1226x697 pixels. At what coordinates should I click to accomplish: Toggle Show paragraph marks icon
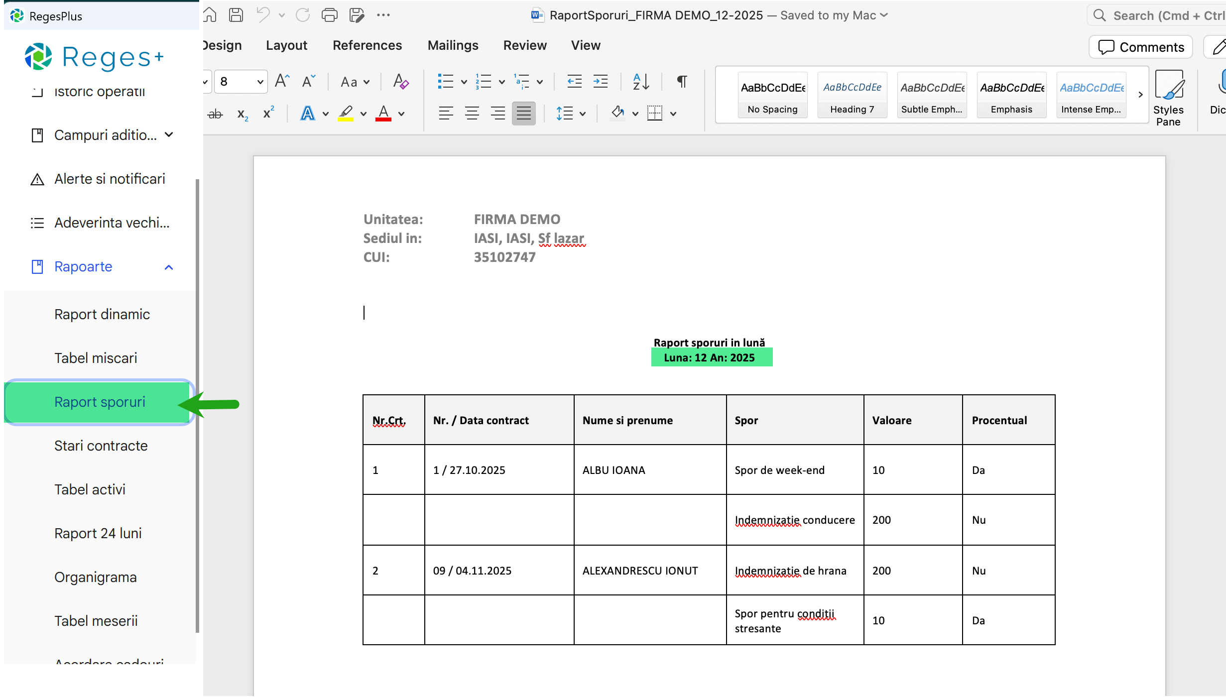coord(682,82)
